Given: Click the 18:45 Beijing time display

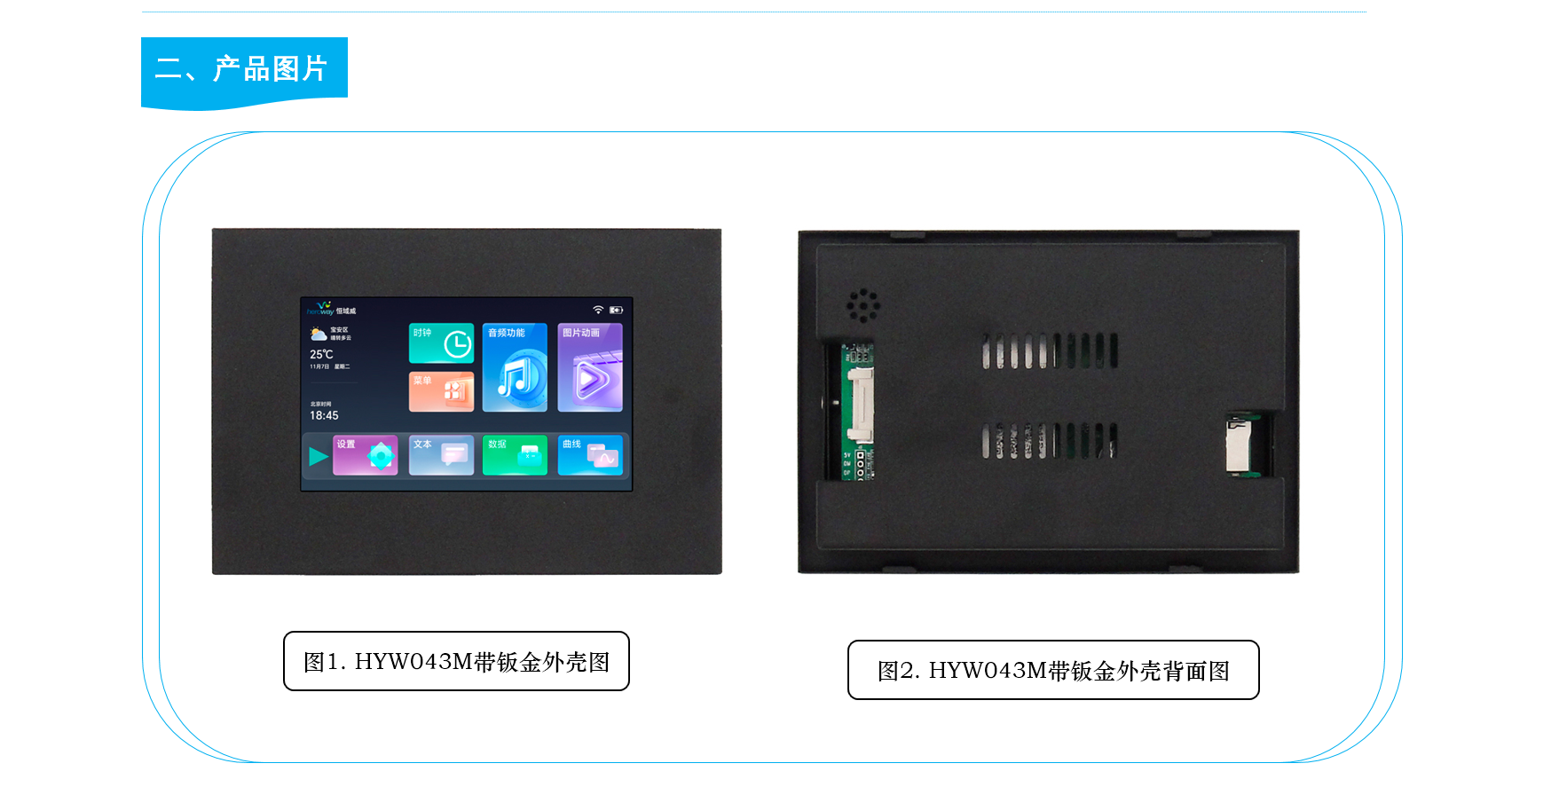Looking at the screenshot, I should pyautogui.click(x=324, y=415).
